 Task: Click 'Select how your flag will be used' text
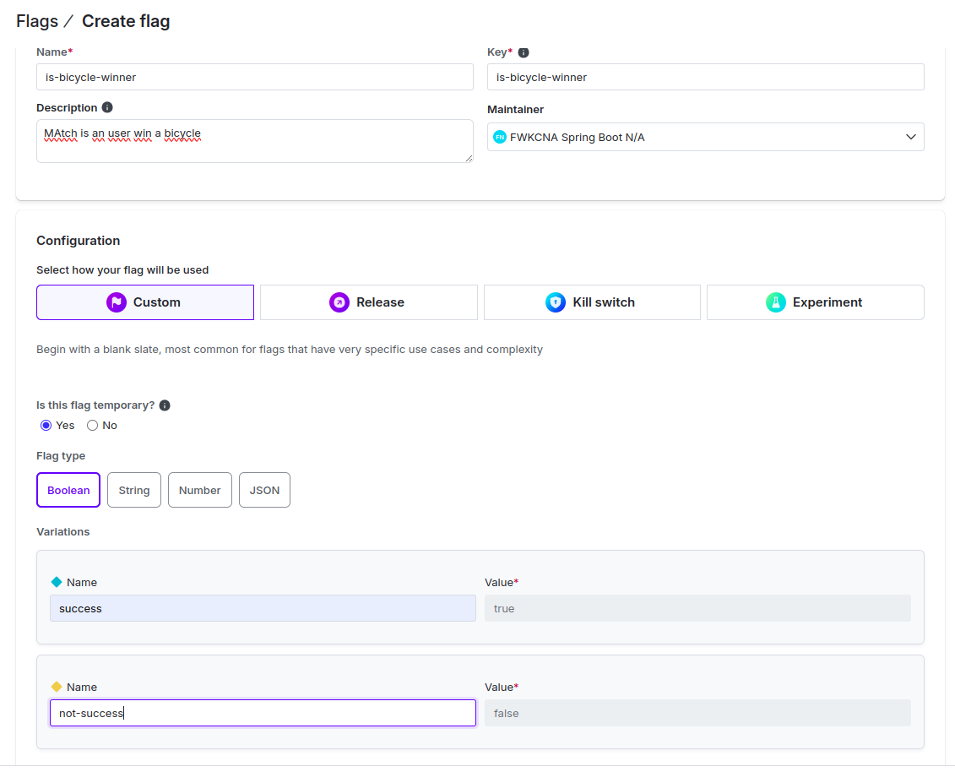tap(122, 270)
